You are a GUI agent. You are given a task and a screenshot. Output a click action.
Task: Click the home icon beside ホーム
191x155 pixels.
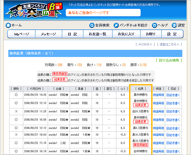tap(8, 25)
